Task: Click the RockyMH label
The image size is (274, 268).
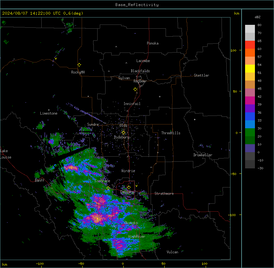Action: pos(78,72)
